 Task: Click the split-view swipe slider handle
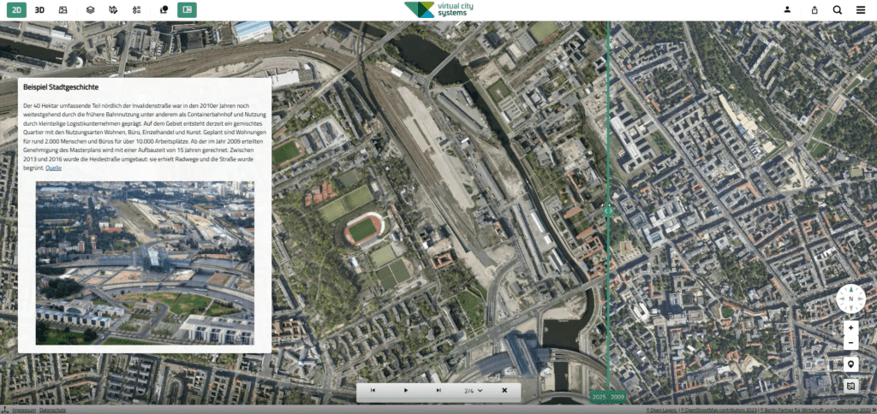click(609, 211)
